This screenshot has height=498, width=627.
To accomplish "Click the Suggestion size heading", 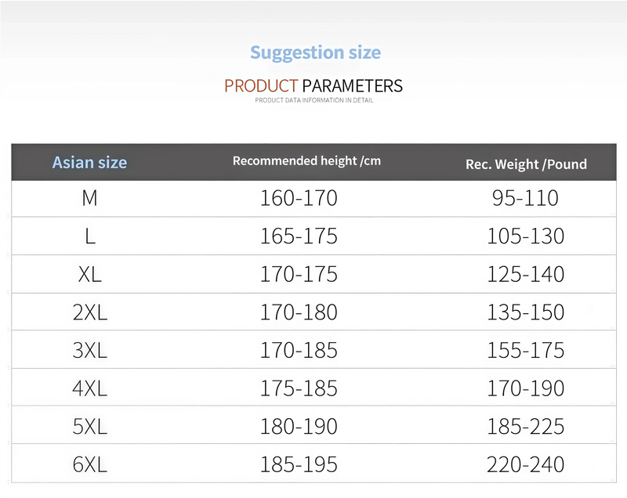I will (x=316, y=53).
